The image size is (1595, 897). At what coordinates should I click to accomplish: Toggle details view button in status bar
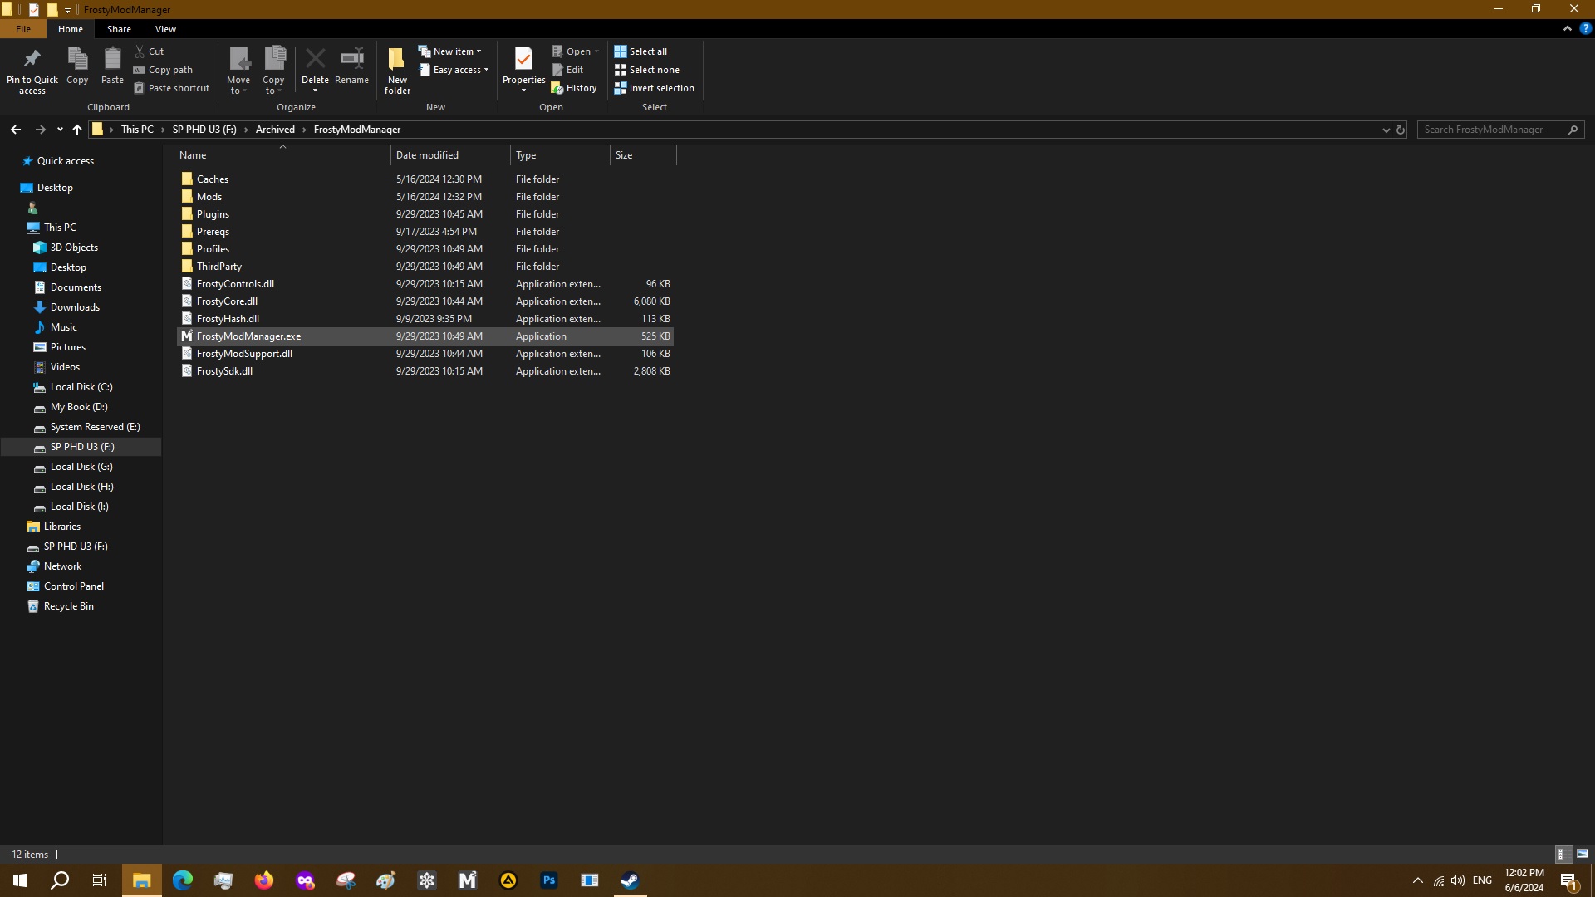coord(1561,854)
